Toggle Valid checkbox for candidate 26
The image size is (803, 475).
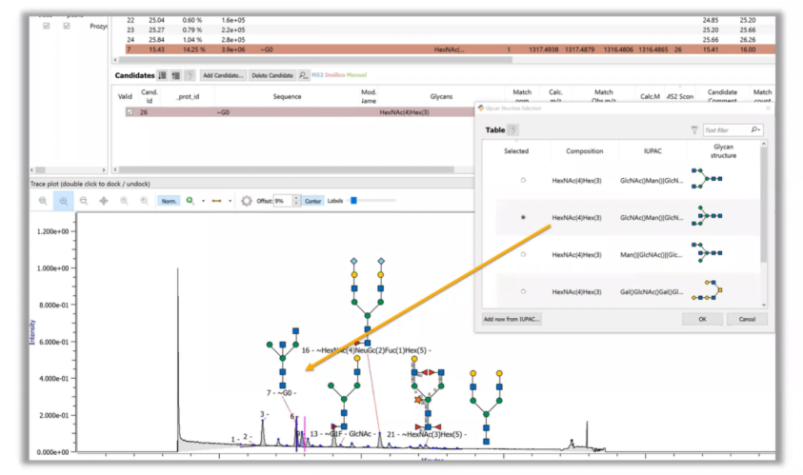tap(130, 112)
